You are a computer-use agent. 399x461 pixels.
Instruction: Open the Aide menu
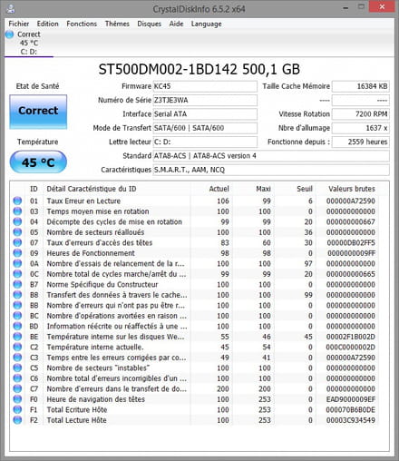[x=176, y=24]
